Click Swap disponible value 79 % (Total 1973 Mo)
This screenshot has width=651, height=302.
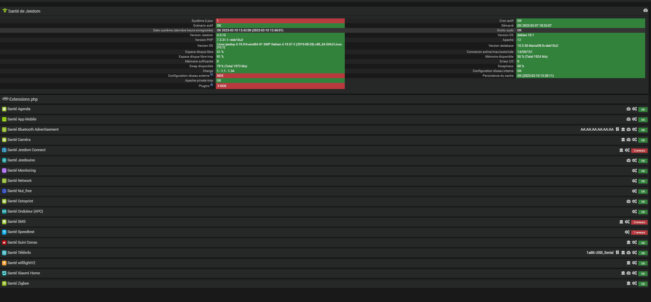(x=280, y=66)
